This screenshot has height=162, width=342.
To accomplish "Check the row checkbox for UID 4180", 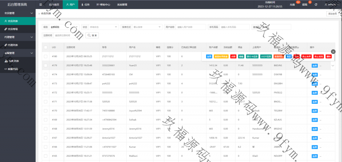I will (45, 57).
